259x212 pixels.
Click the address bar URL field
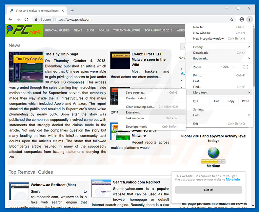click(x=131, y=20)
